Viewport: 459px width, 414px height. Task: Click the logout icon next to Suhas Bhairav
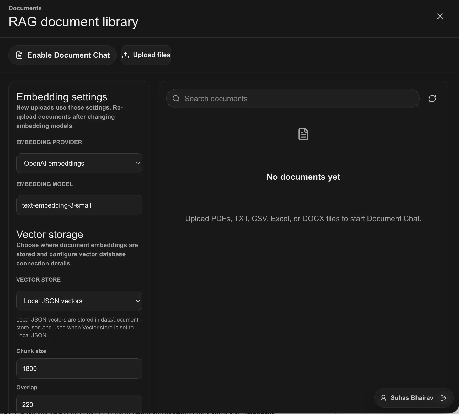[443, 398]
